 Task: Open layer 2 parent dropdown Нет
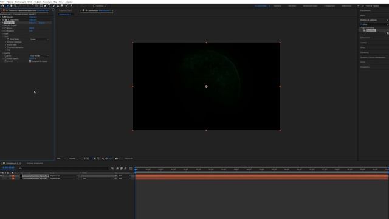124,178
